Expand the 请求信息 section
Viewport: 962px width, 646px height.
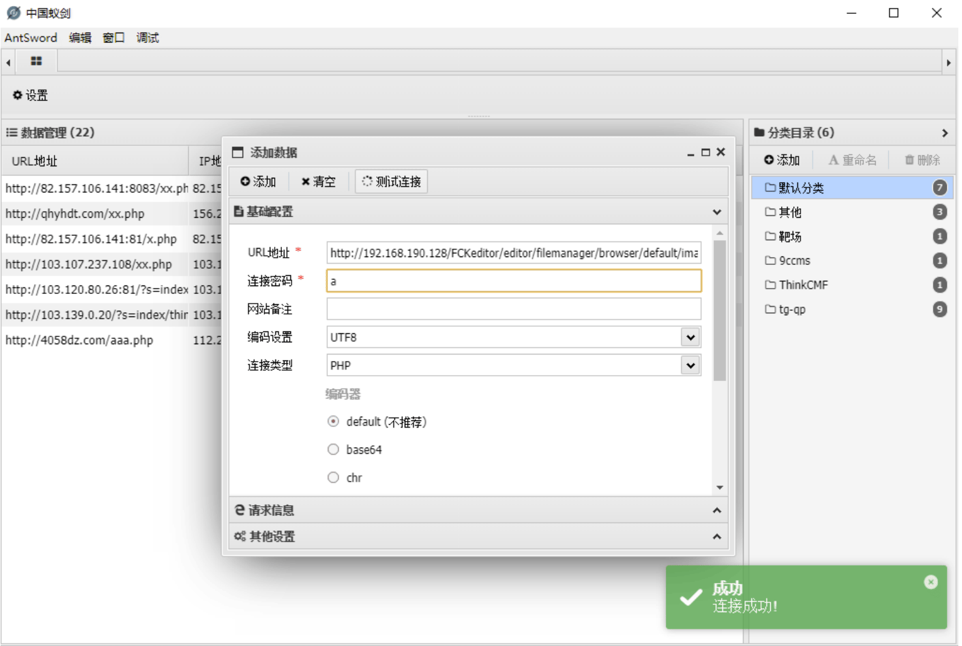[x=716, y=510]
